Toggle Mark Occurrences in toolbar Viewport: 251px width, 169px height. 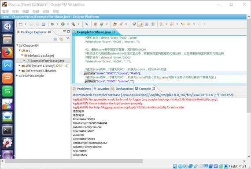tap(140, 24)
